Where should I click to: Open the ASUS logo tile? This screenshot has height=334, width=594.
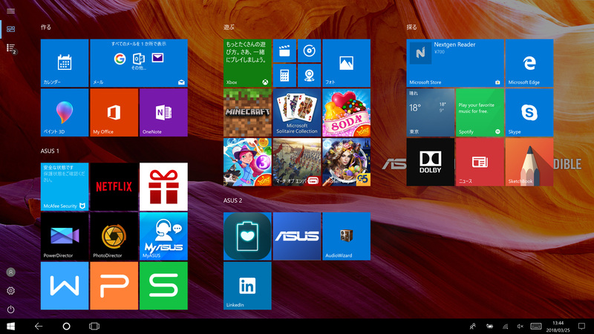click(297, 236)
